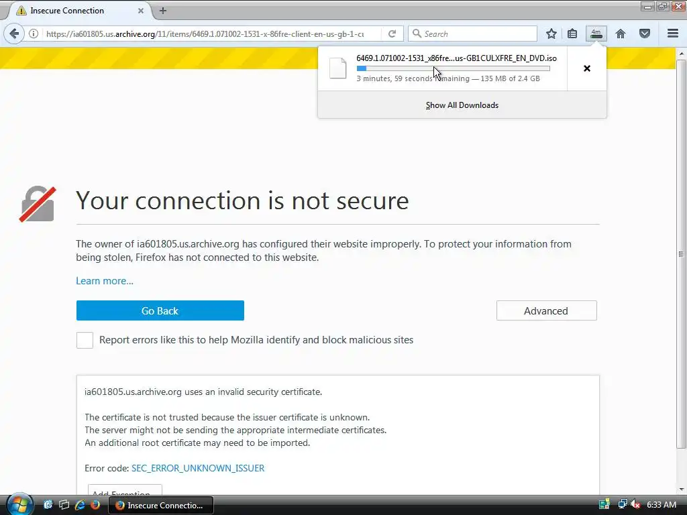
Task: Bookmark this page with the star icon
Action: pos(551,34)
